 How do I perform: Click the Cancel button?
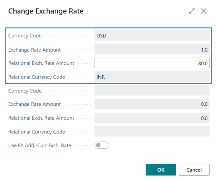(194, 170)
